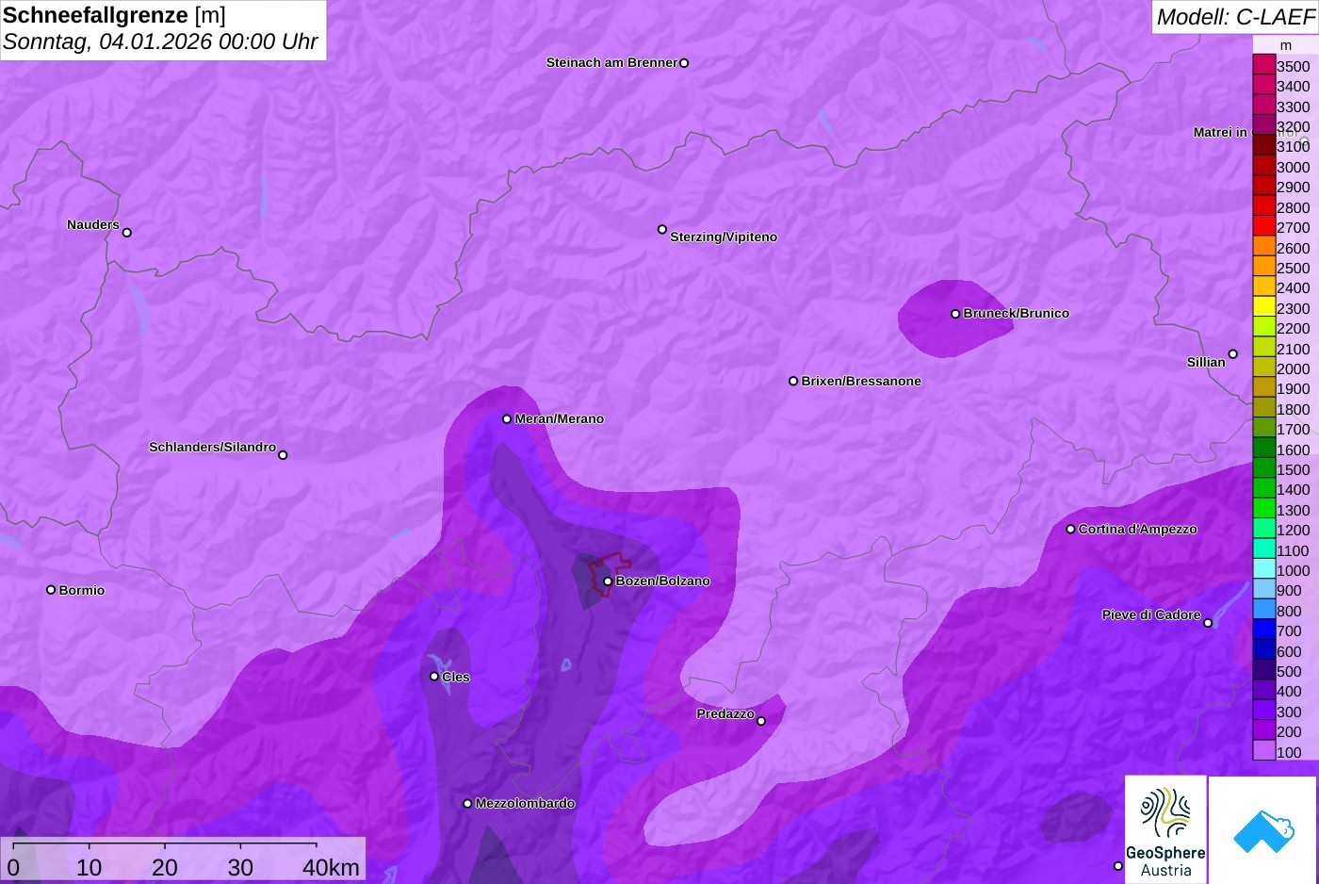Select the Schlanders/Silandro marker dot
This screenshot has width=1319, height=884.
coord(283,455)
